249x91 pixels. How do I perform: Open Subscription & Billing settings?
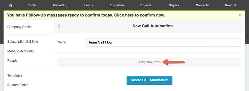click(x=23, y=42)
